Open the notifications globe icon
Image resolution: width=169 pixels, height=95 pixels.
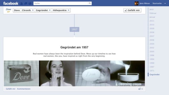coord(30,3)
